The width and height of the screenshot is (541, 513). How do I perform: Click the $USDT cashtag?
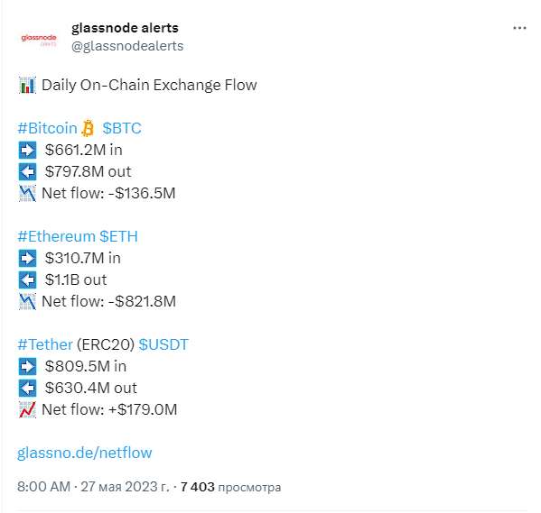pos(163,344)
